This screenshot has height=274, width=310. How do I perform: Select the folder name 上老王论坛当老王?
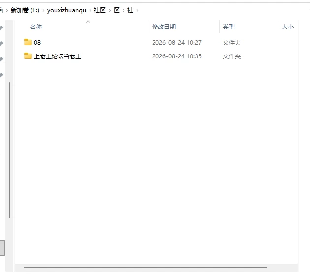click(58, 56)
